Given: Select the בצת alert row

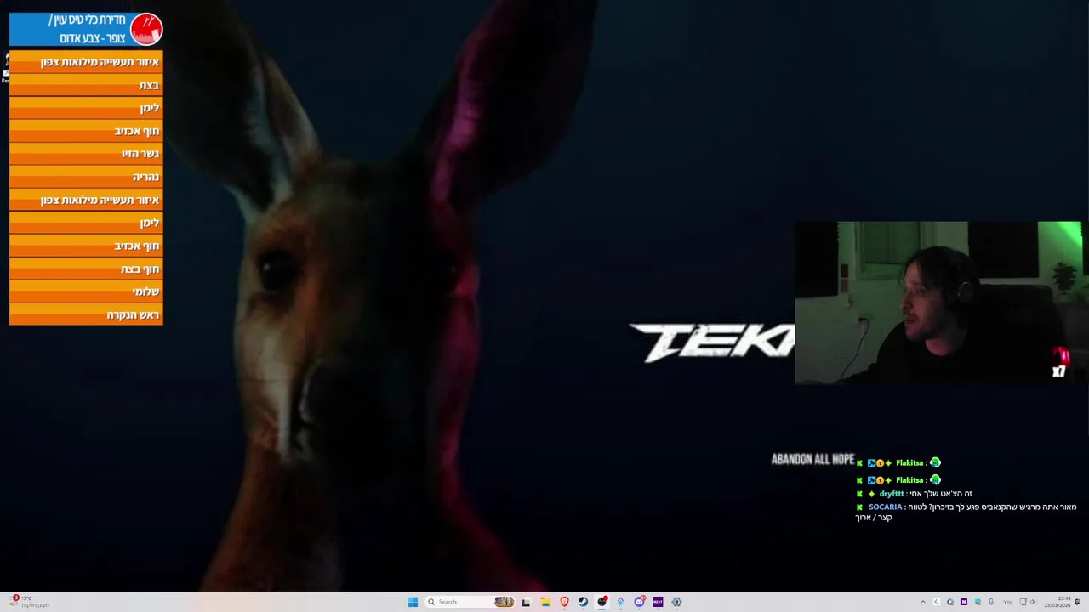Looking at the screenshot, I should (x=86, y=85).
